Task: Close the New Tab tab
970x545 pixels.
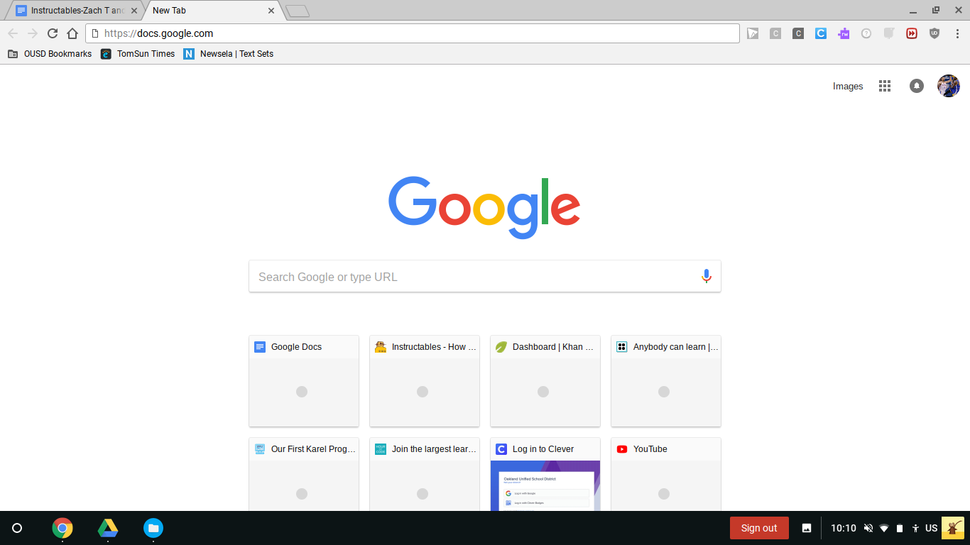Action: (271, 11)
